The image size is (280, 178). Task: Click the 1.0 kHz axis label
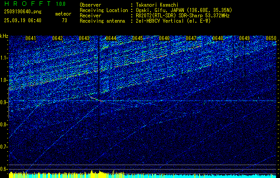click(x=4, y=80)
